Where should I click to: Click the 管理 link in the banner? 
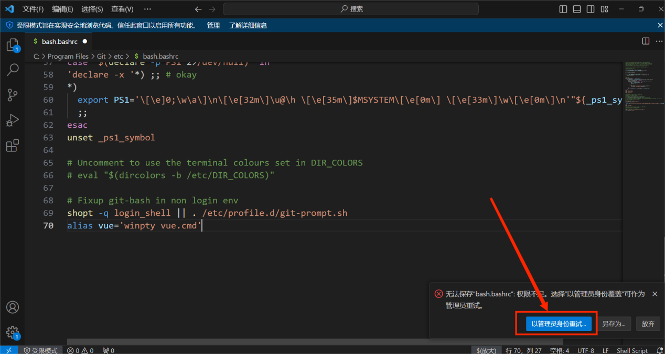pyautogui.click(x=213, y=25)
